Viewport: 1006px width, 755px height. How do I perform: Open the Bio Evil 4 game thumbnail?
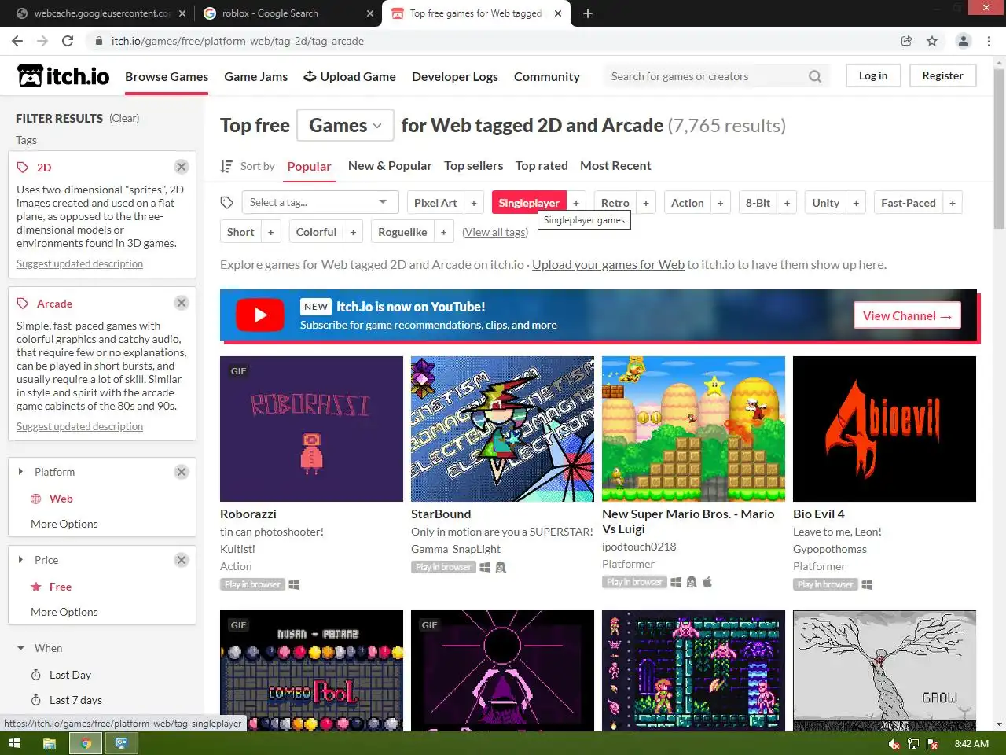tap(884, 429)
